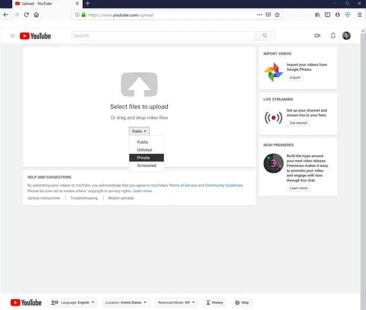The image size is (366, 310).
Task: Reload the page with the refresh icon
Action: [26, 15]
